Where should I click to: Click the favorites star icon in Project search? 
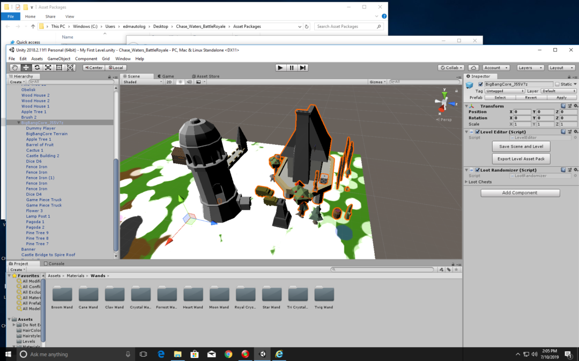click(x=456, y=270)
